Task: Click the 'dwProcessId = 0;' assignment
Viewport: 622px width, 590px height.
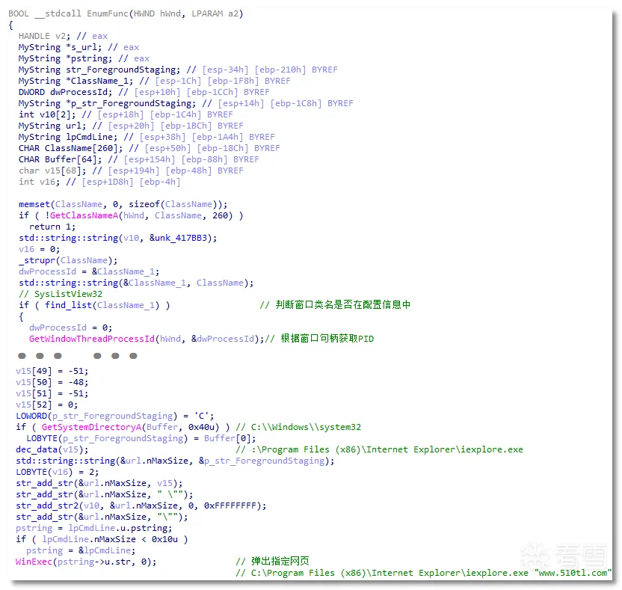Action: pos(70,328)
